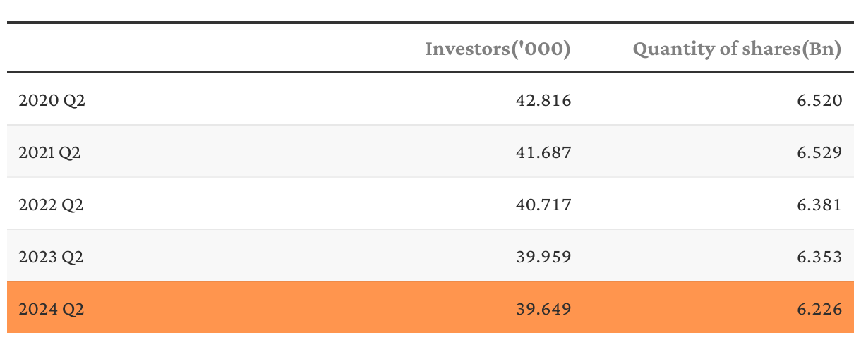The image size is (861, 340).
Task: Select the 2020 Q2 row label
Action: 52,101
